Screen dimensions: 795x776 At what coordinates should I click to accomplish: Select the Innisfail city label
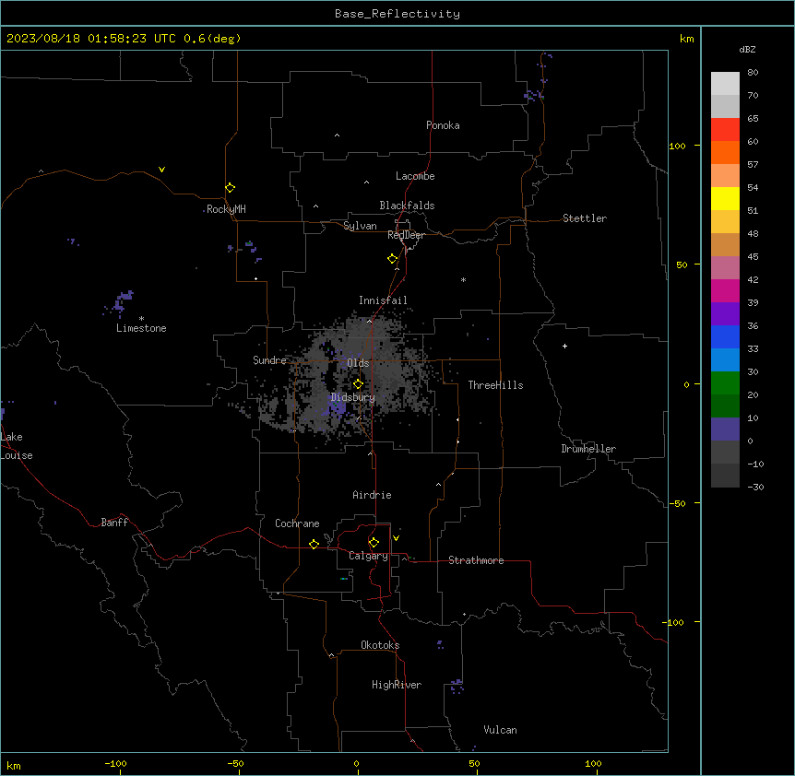[383, 300]
